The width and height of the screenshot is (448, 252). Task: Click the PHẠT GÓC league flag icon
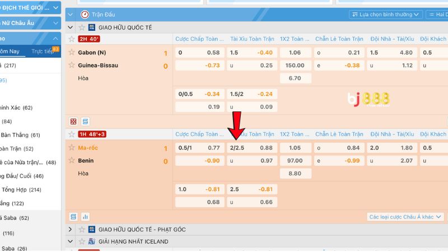coord(92,229)
